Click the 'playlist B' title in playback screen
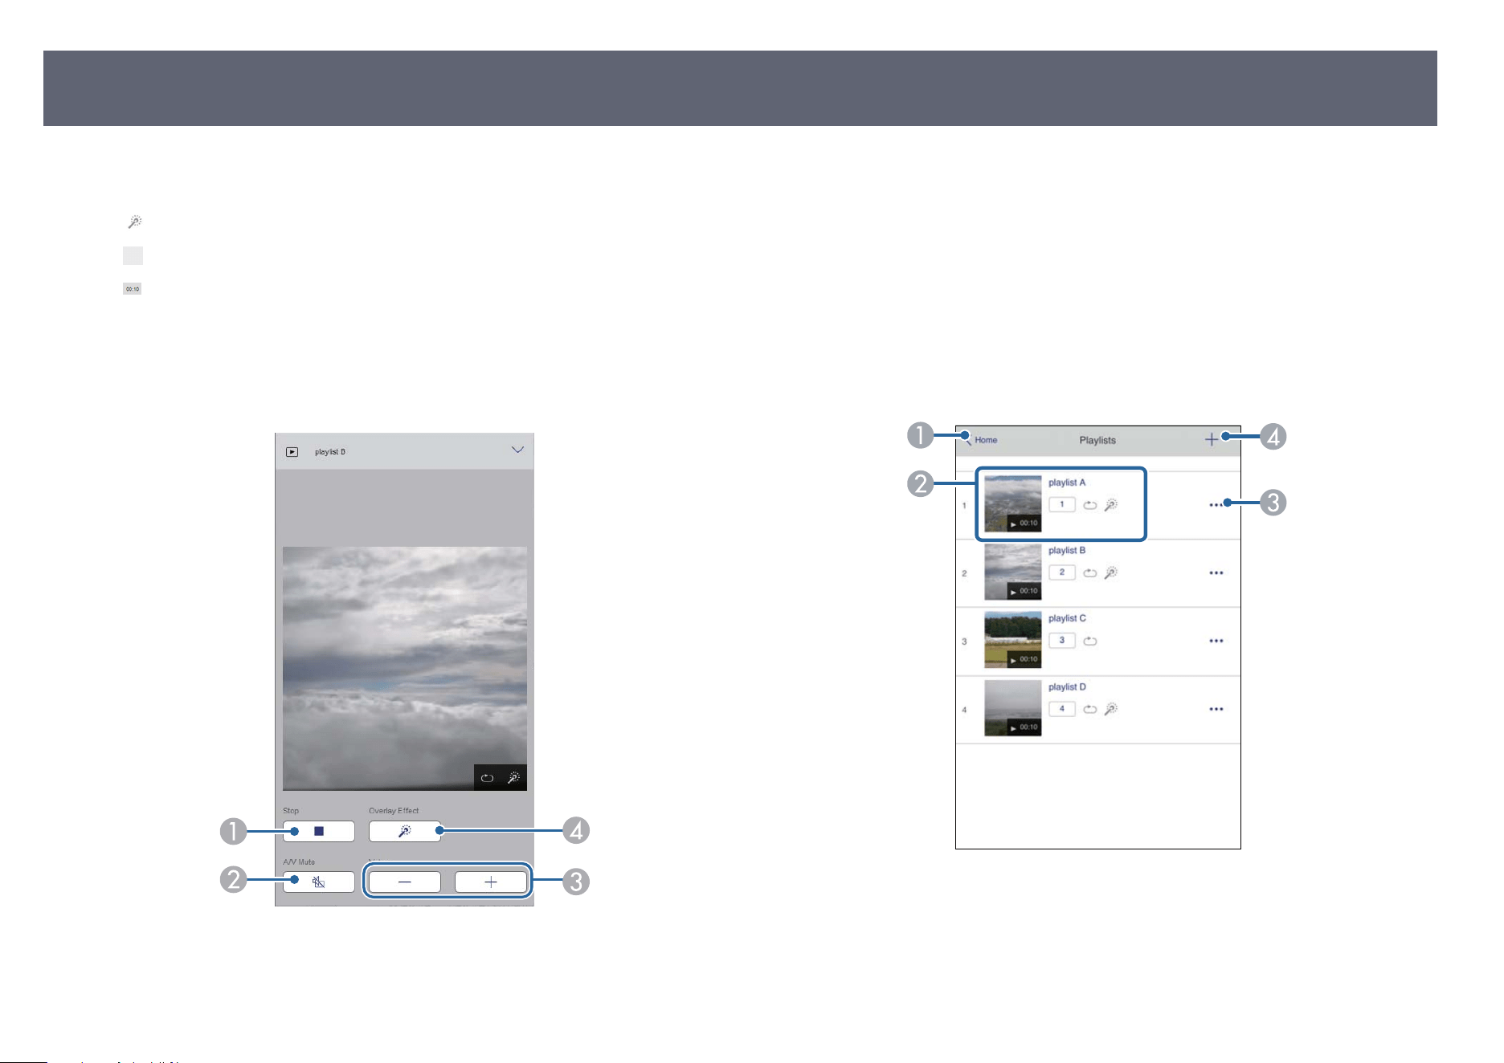Viewport: 1504px width, 1063px height. tap(330, 452)
